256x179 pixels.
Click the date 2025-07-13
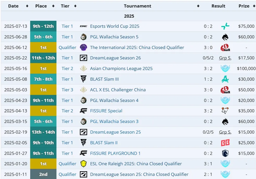coord(16,26)
